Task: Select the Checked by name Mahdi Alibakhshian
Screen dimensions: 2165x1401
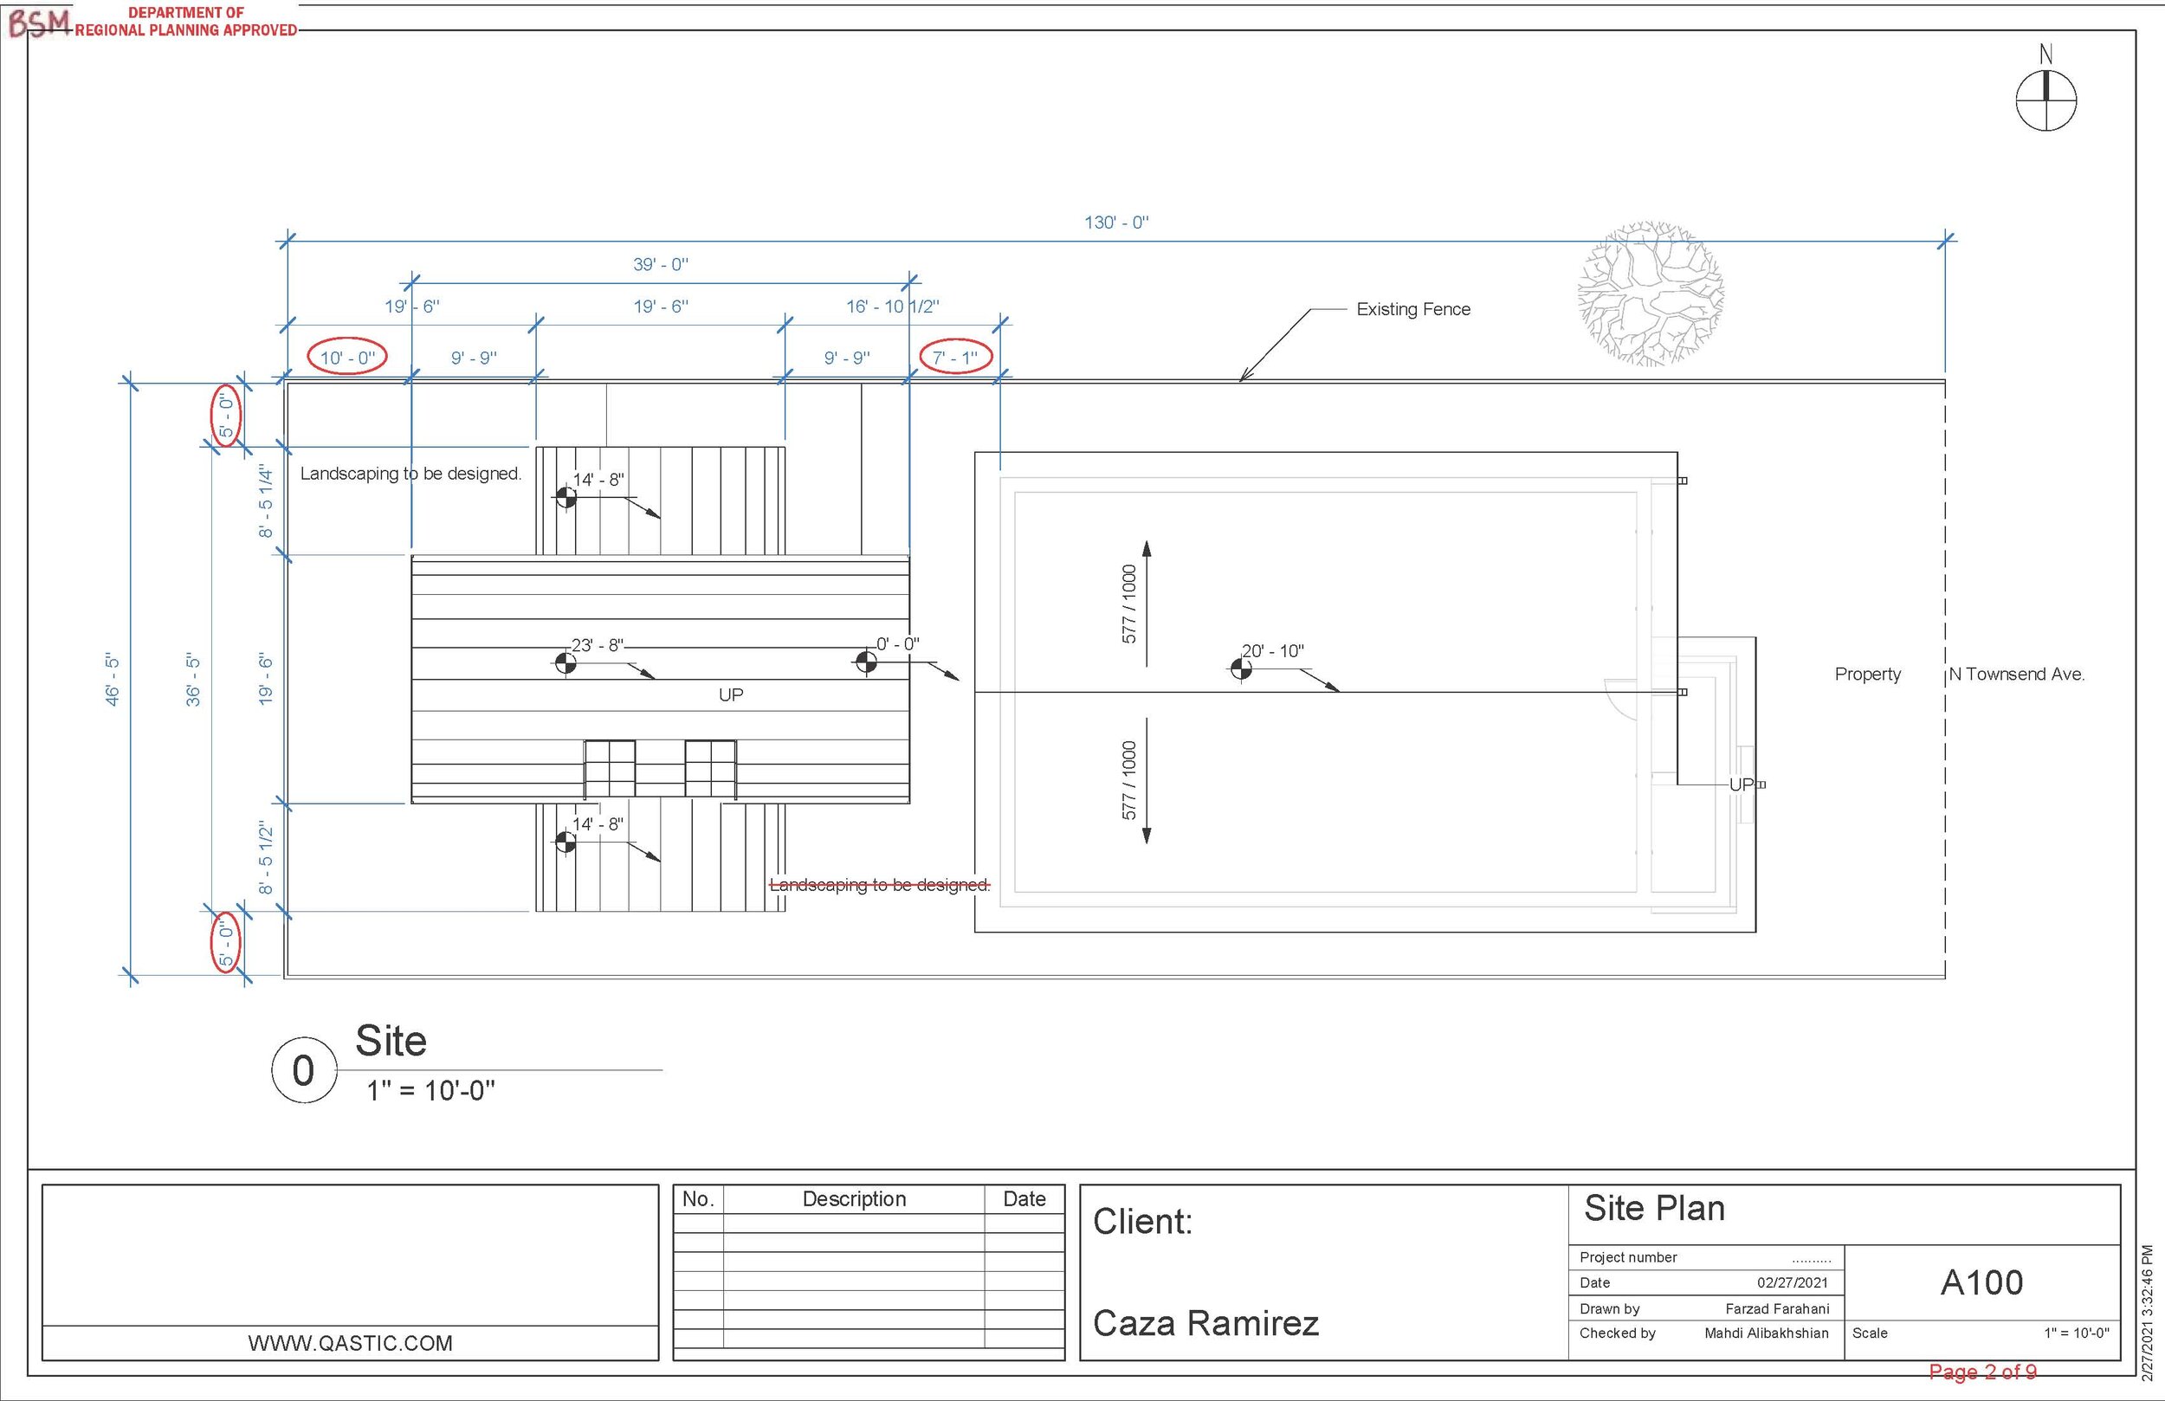Action: coord(1767,1333)
